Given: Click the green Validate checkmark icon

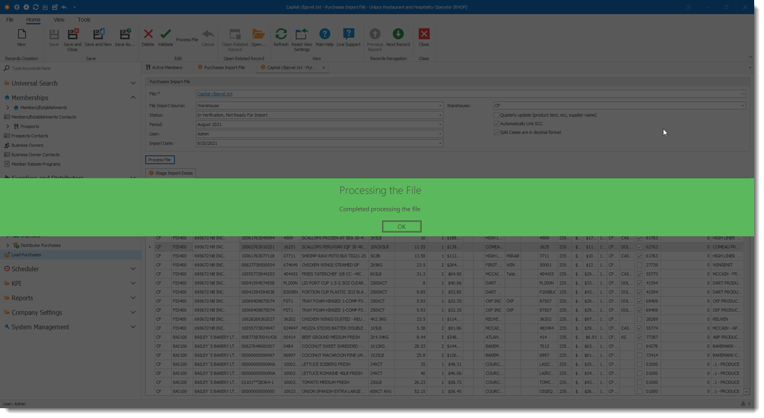Looking at the screenshot, I should pyautogui.click(x=166, y=35).
